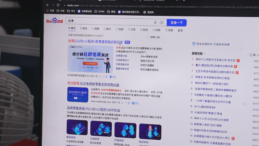Open 杭州启博 社交电商新零售系统招商加盟 result
259x146 pixels.
(93, 84)
